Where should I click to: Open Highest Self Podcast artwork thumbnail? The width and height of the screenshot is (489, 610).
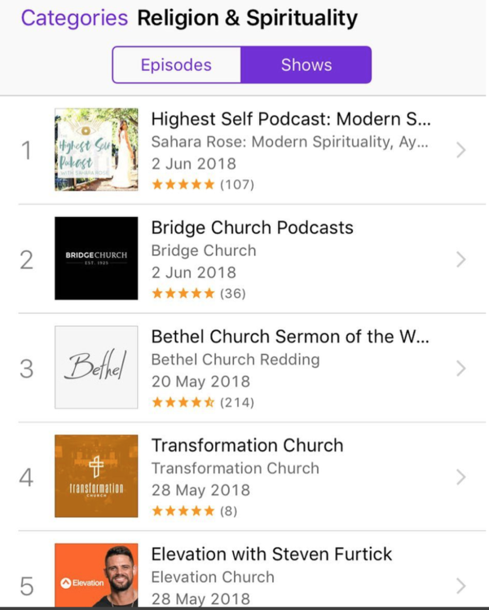pyautogui.click(x=96, y=149)
